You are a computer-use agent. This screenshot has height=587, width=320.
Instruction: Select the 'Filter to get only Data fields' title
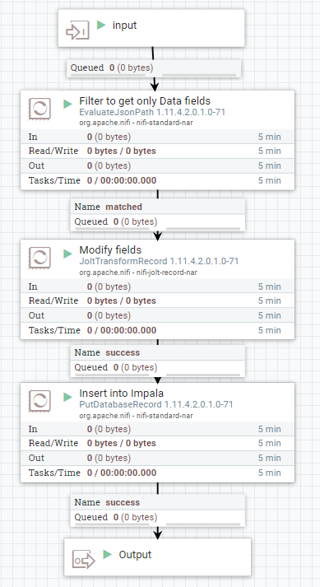pyautogui.click(x=145, y=101)
